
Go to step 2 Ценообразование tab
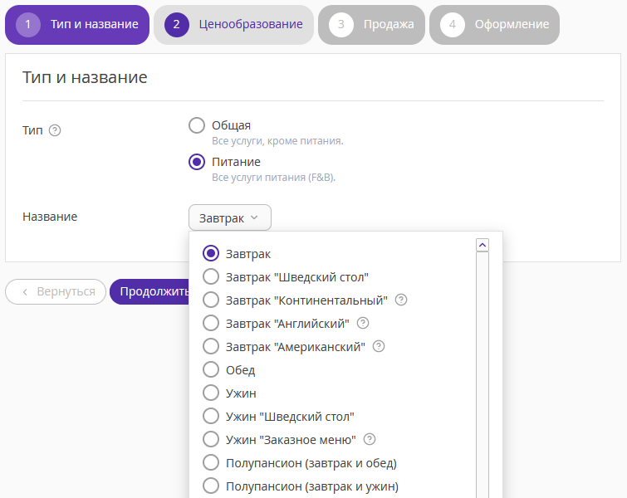(x=233, y=24)
